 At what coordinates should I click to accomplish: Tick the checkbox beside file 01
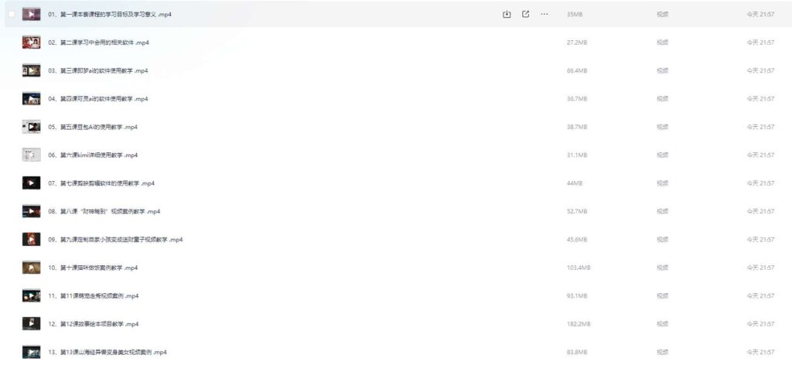(11, 14)
